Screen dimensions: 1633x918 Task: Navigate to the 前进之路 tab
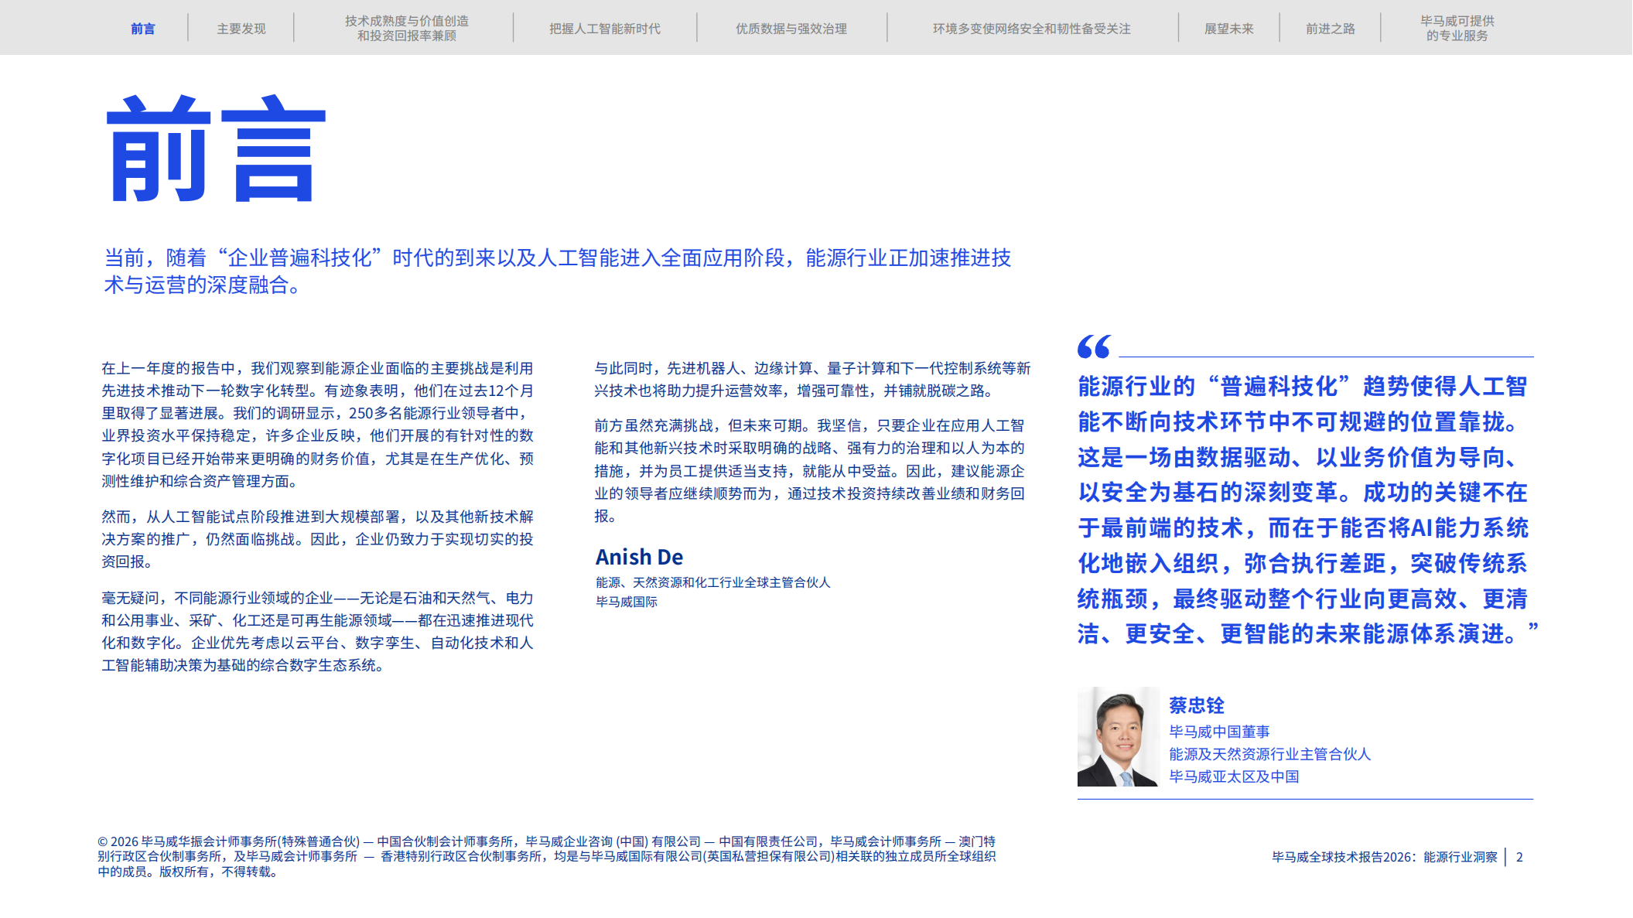tap(1330, 29)
